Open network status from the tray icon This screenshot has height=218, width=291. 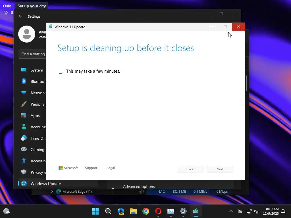(249, 211)
